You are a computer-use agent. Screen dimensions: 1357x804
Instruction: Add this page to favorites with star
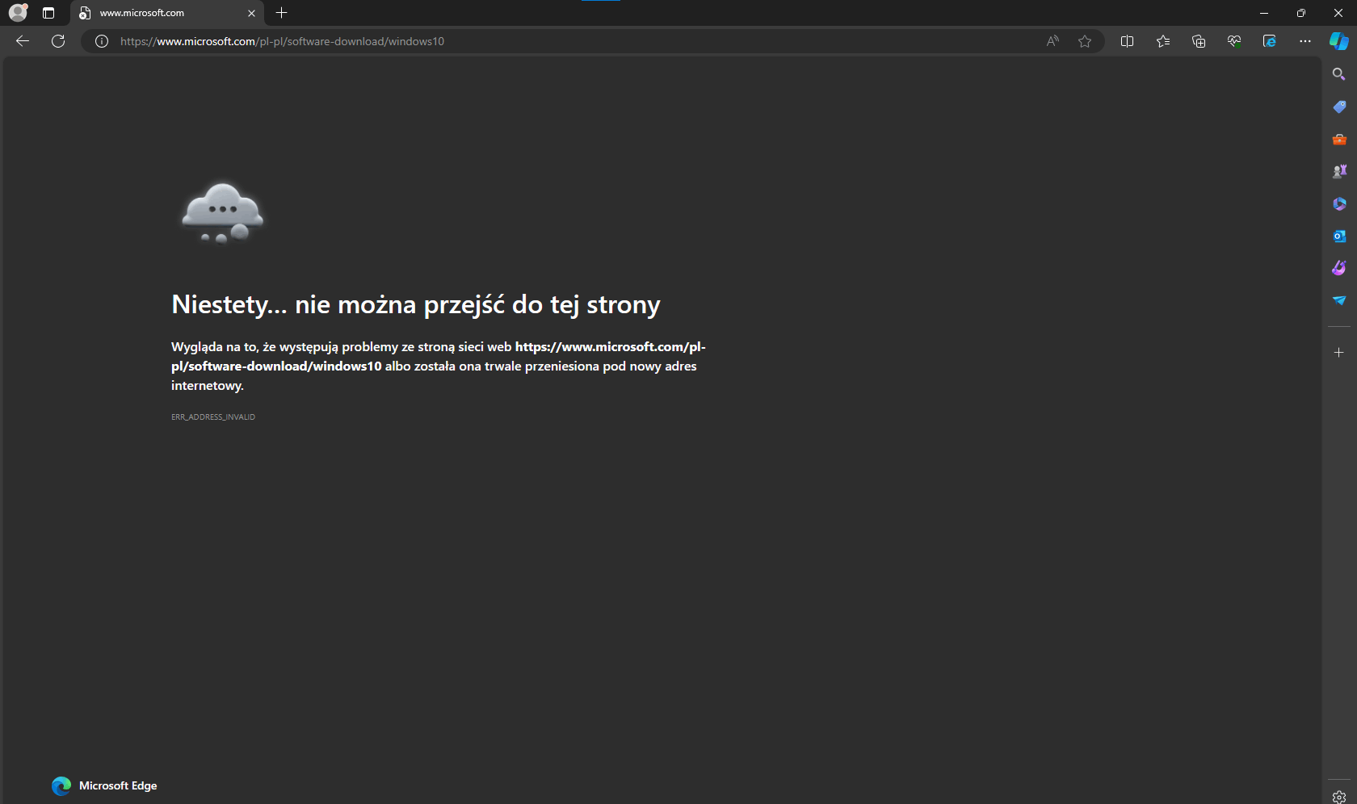click(1085, 41)
